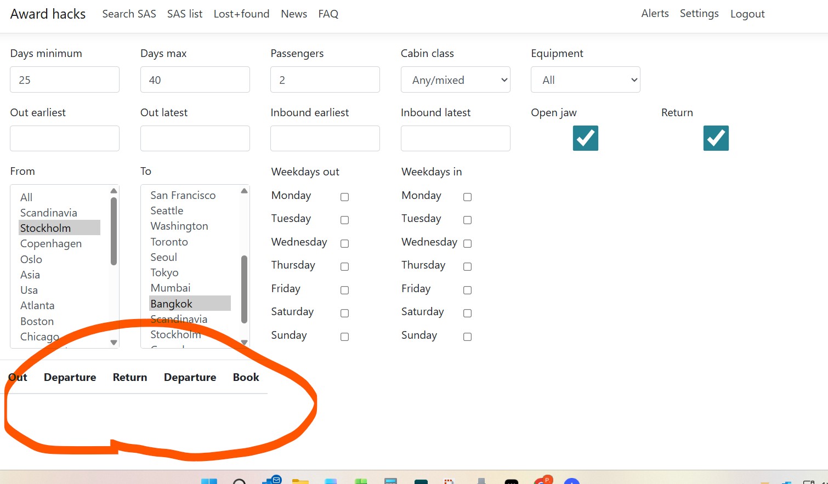Image resolution: width=828 pixels, height=484 pixels.
Task: Enable Thursday under Weekdays out
Action: [344, 266]
